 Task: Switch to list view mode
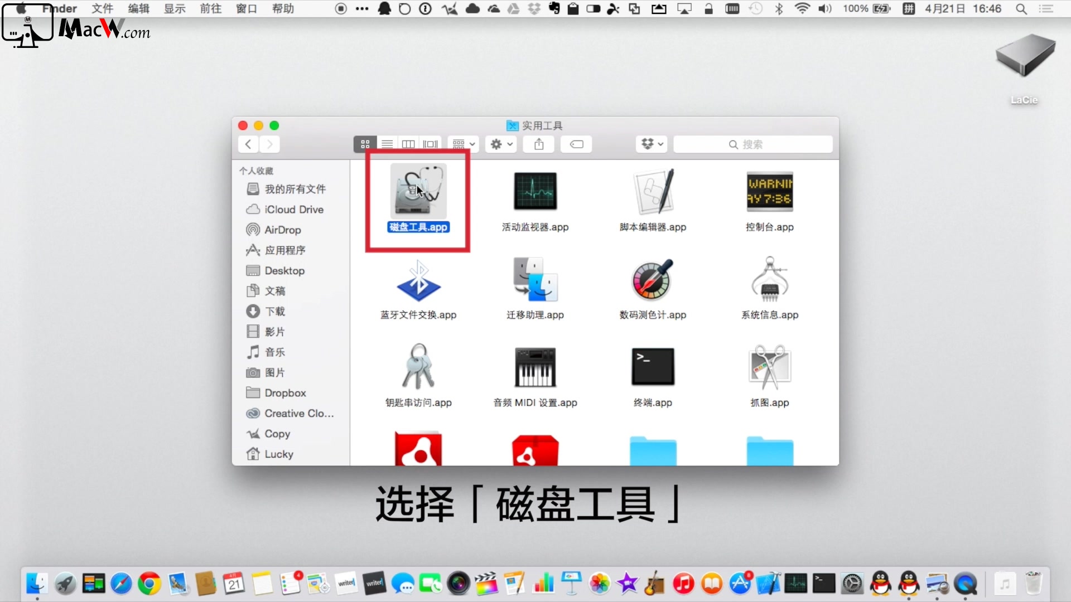(x=387, y=144)
